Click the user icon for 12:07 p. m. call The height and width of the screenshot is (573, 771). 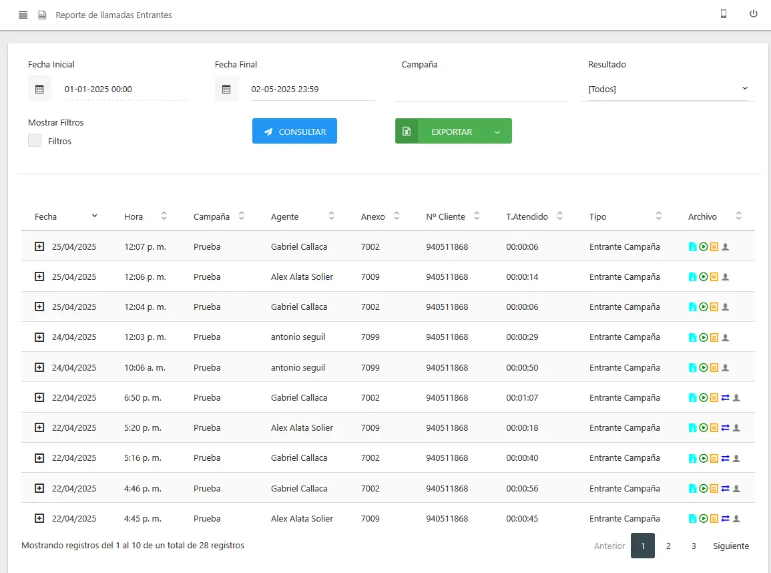[x=725, y=247]
